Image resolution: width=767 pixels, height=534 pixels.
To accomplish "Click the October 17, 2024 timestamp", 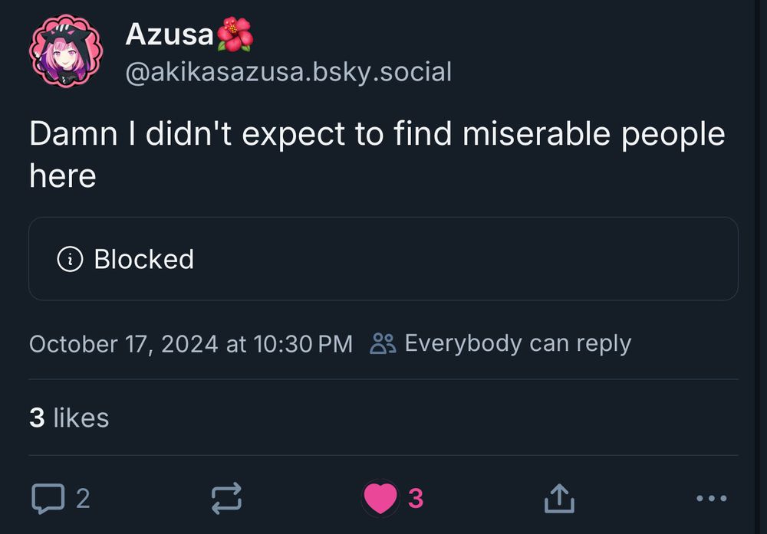I will 190,343.
